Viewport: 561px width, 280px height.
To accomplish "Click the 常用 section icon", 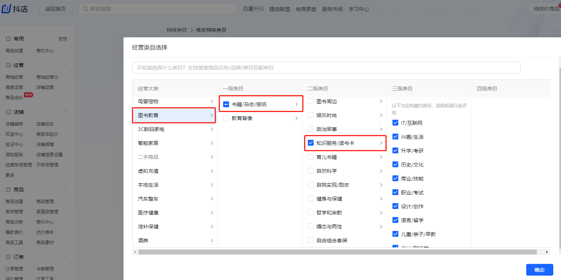I will (8, 39).
